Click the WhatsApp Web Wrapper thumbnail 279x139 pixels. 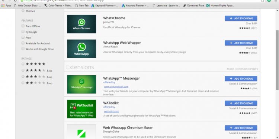pos(81,49)
